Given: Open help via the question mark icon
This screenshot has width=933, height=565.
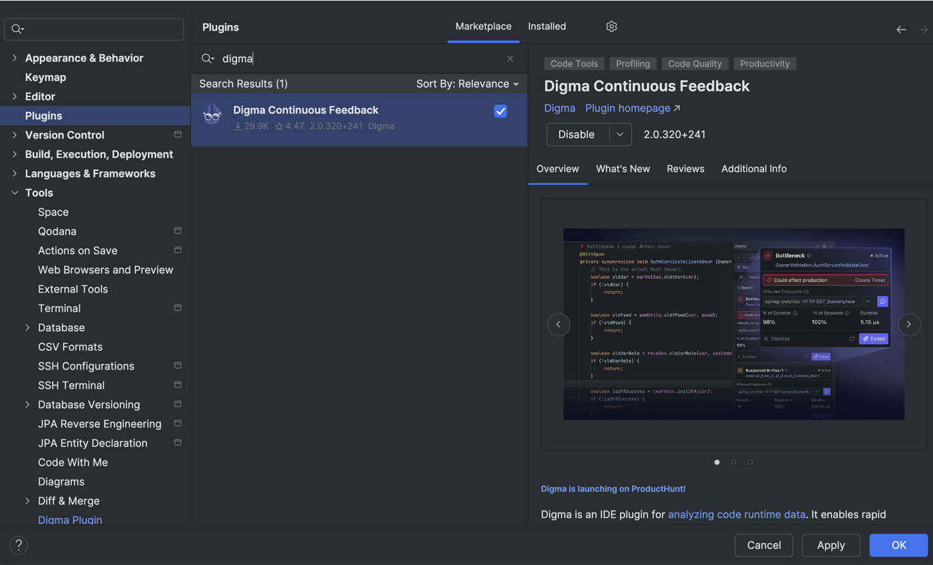Looking at the screenshot, I should coord(18,544).
